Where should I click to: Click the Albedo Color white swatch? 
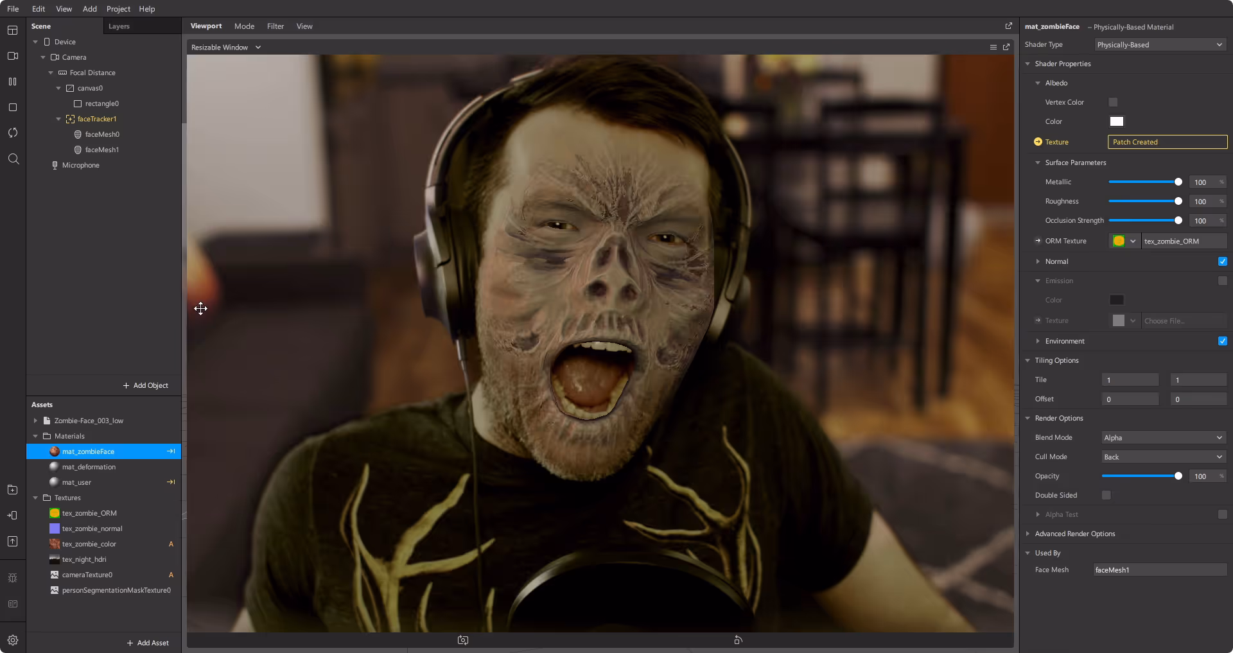pos(1116,121)
